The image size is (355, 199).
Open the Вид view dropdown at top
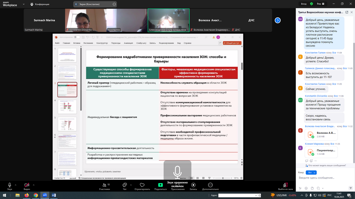321,4
